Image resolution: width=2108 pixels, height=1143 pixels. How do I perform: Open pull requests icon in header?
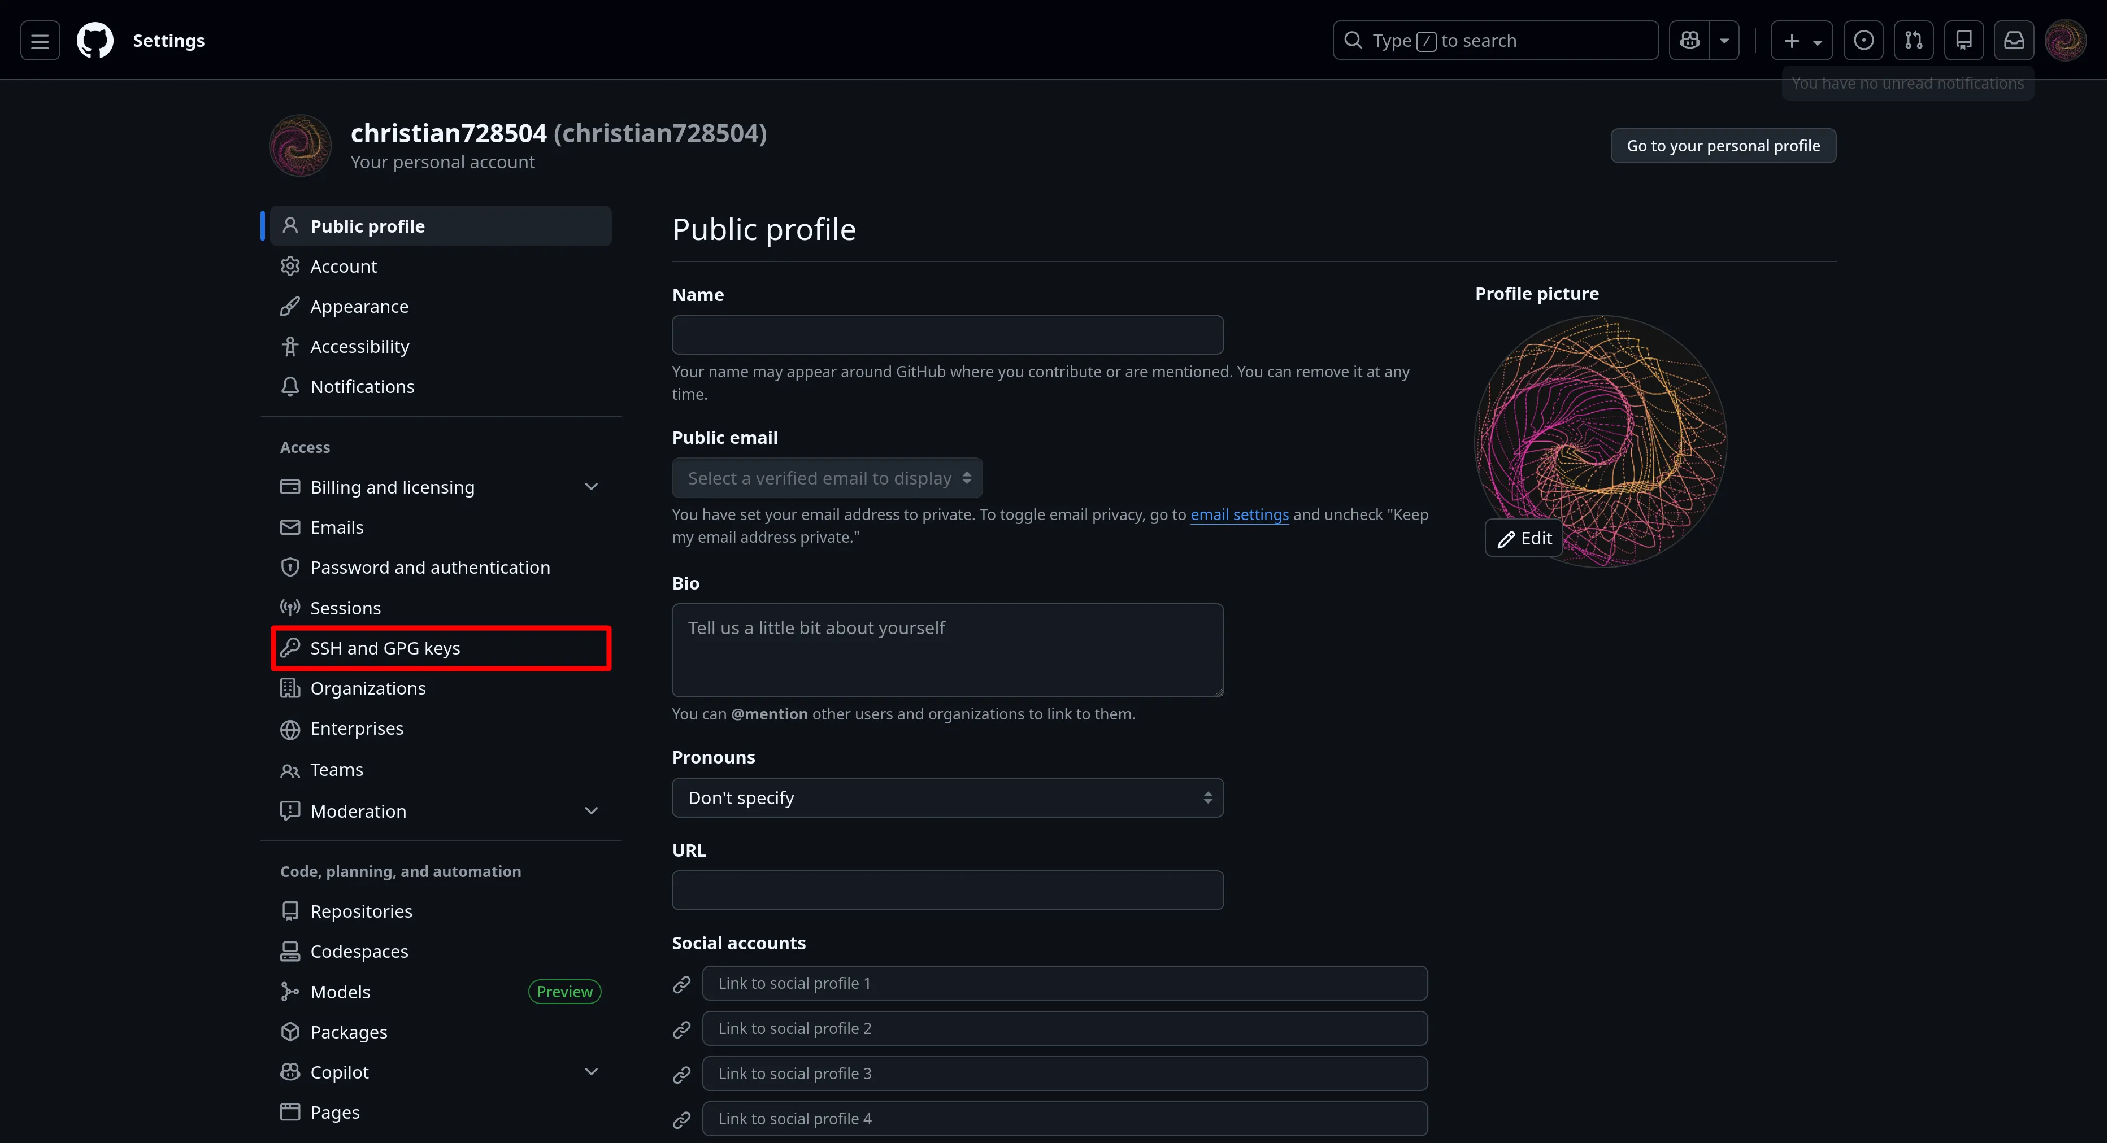[x=1913, y=41]
